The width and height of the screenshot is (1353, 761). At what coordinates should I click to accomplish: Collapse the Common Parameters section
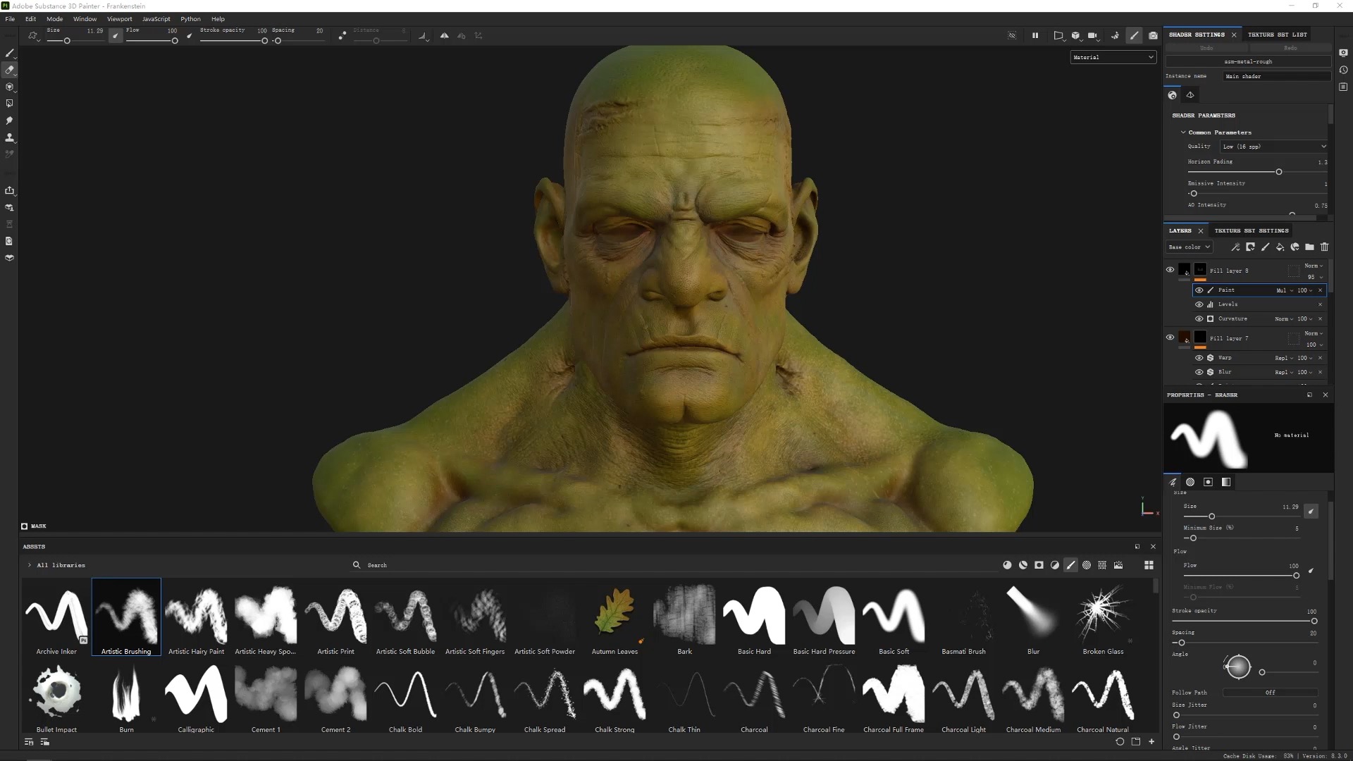[1182, 132]
